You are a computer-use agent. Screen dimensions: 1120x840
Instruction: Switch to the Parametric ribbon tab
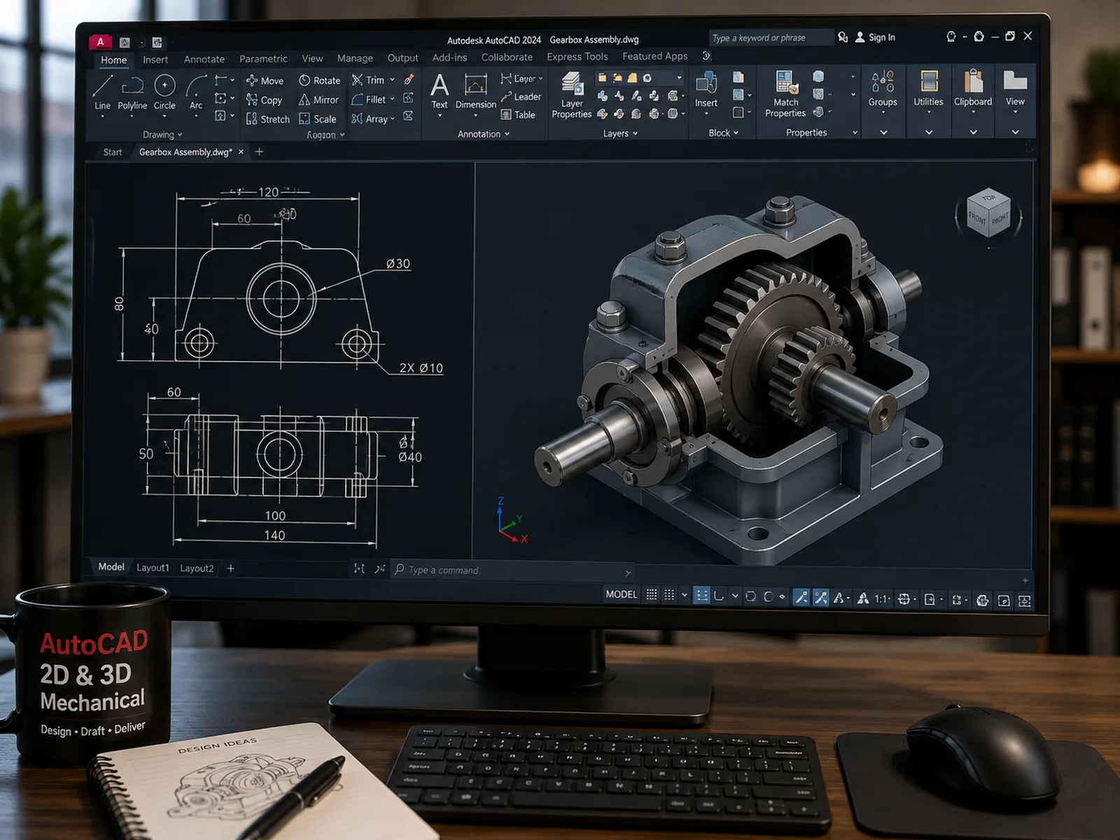point(263,59)
